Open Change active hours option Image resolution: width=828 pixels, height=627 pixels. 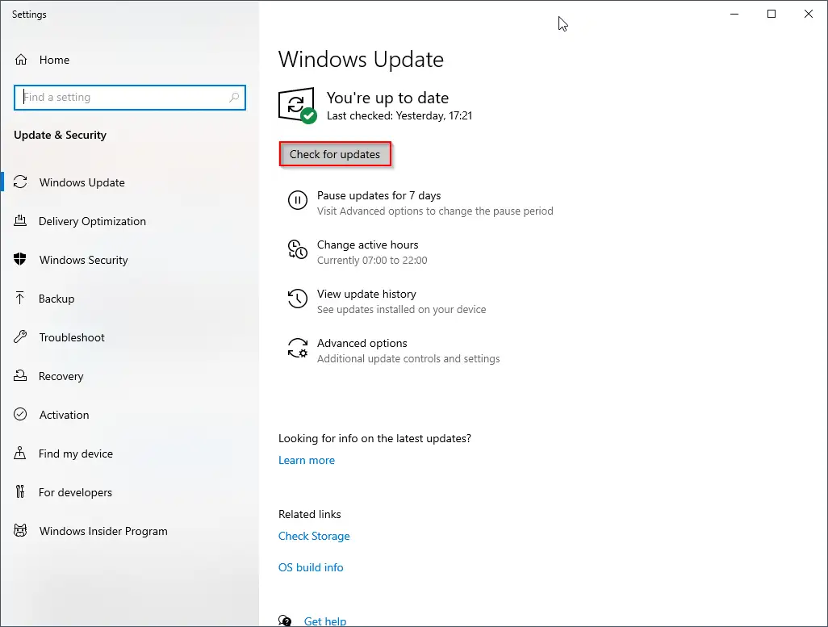pos(367,245)
